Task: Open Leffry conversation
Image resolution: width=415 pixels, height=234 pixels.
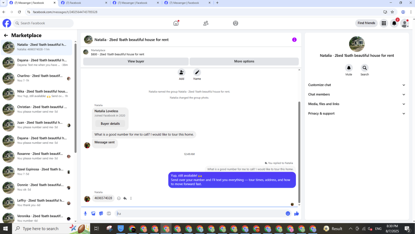Action: pos(37,203)
